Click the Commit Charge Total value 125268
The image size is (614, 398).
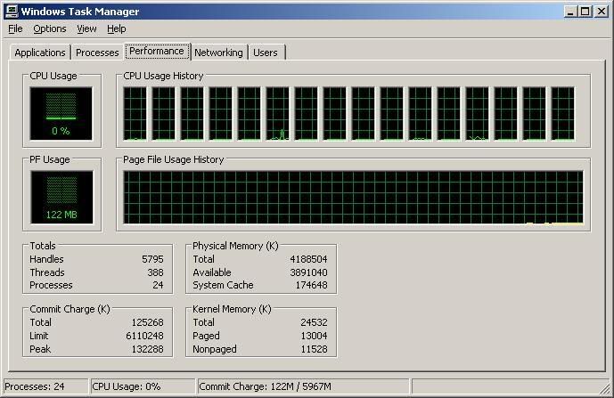click(148, 322)
